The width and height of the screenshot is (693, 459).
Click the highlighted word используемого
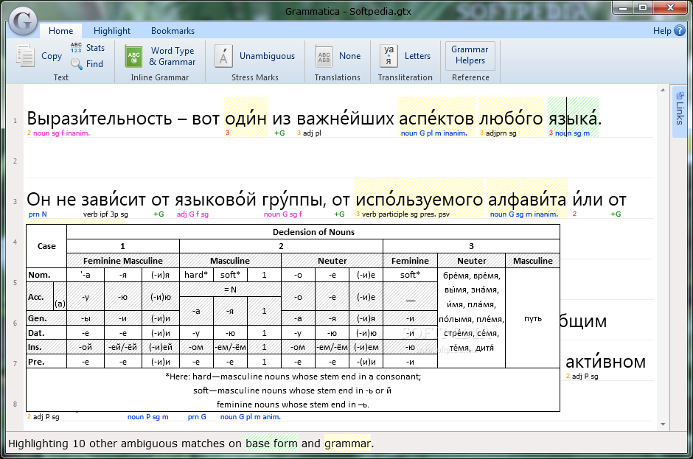(419, 200)
